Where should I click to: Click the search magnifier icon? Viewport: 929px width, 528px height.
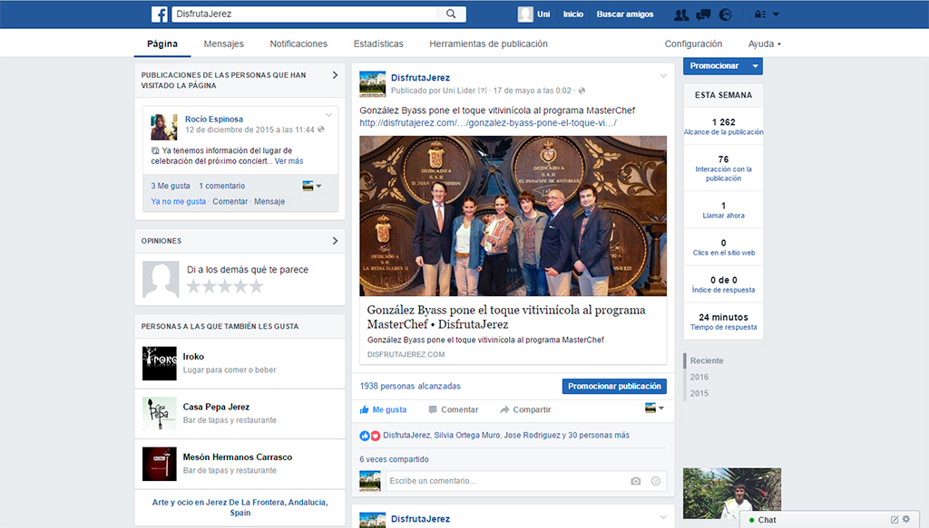click(x=451, y=14)
